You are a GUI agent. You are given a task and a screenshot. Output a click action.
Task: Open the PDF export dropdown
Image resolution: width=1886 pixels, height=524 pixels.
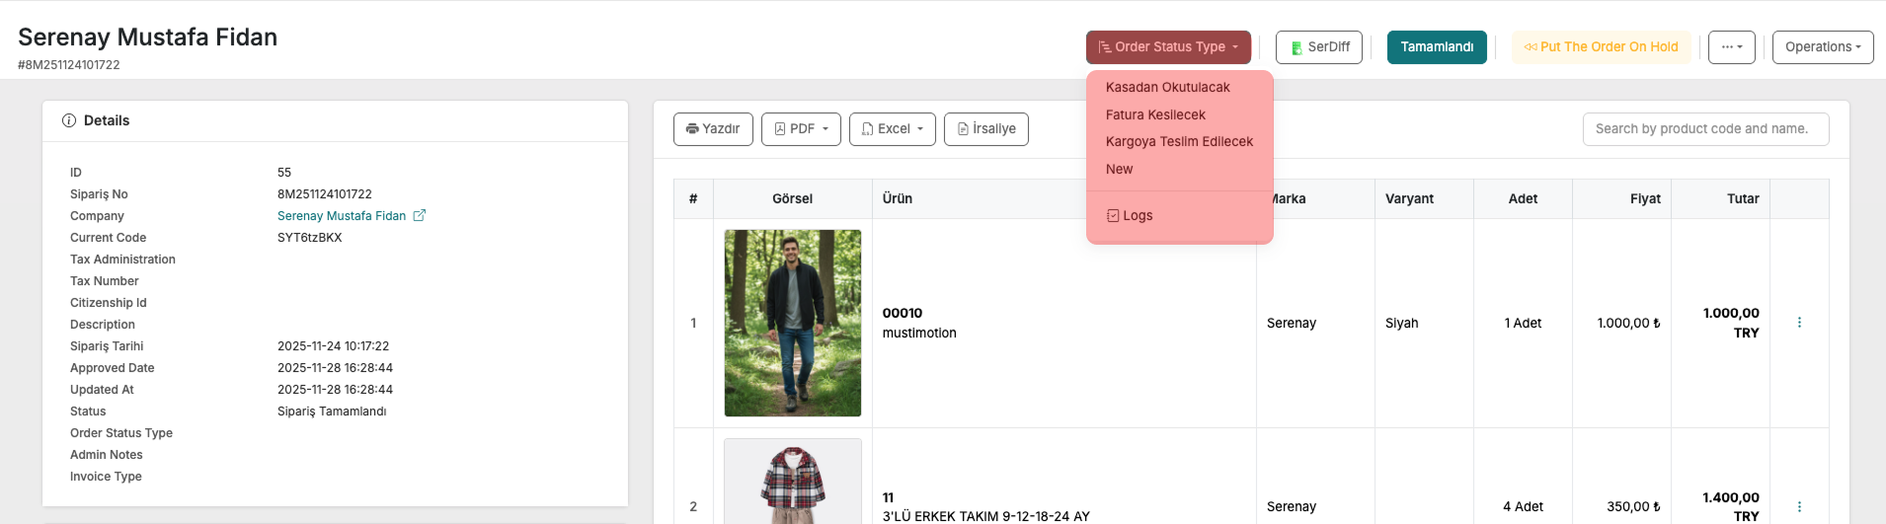tap(801, 129)
